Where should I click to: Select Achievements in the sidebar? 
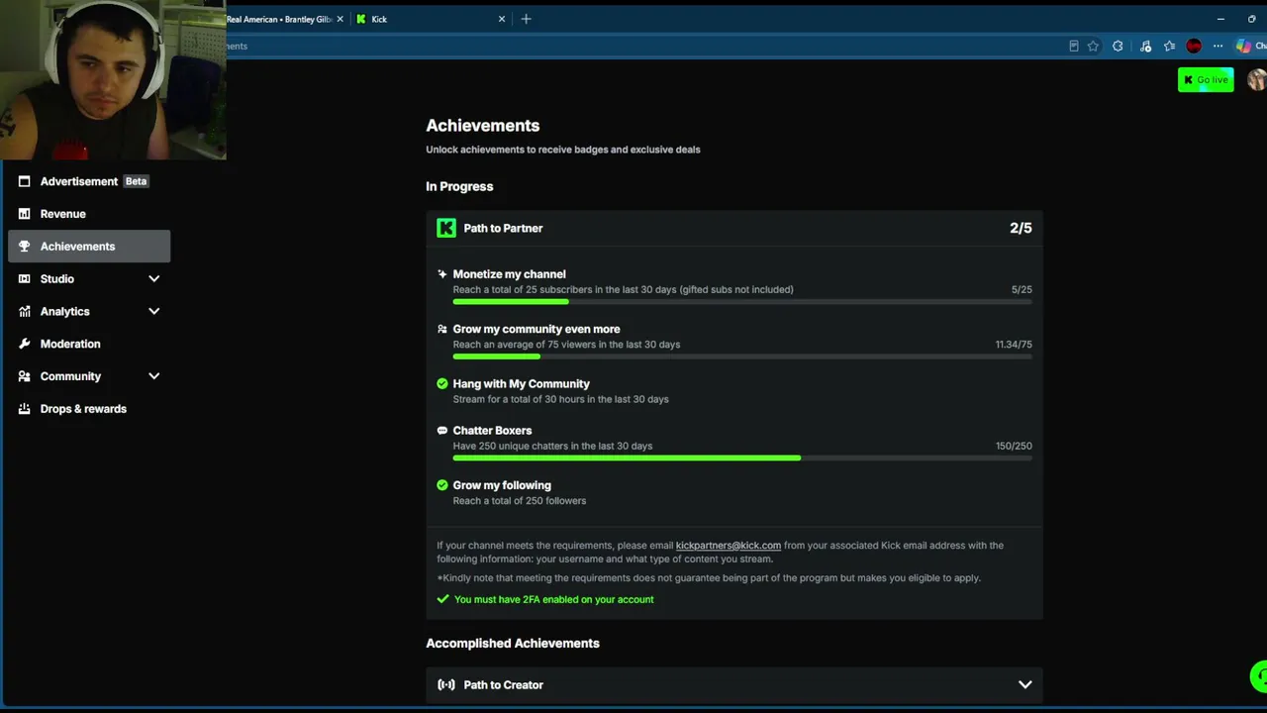coord(89,247)
